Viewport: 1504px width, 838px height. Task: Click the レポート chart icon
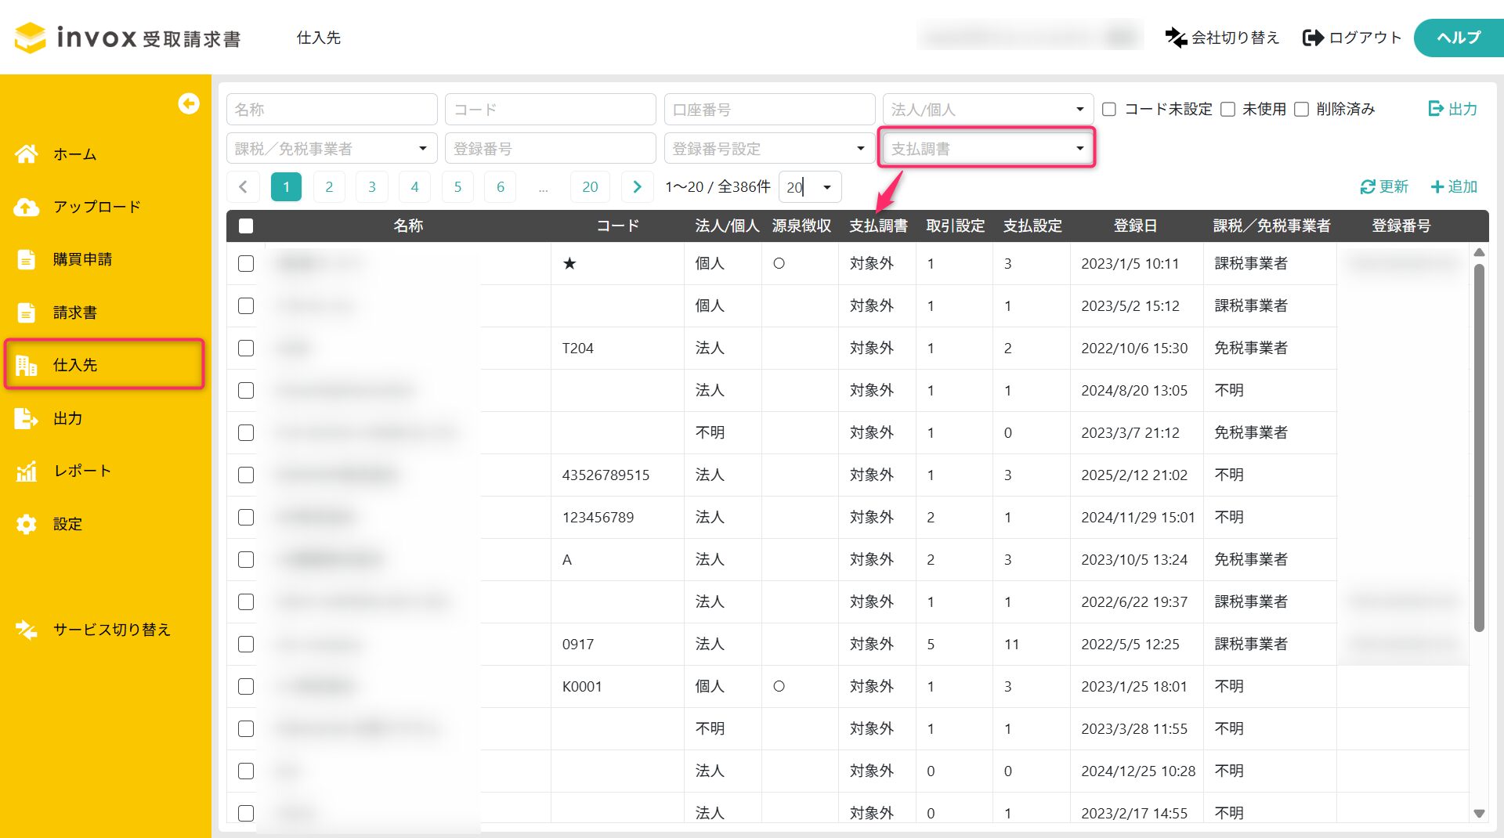pyautogui.click(x=27, y=471)
